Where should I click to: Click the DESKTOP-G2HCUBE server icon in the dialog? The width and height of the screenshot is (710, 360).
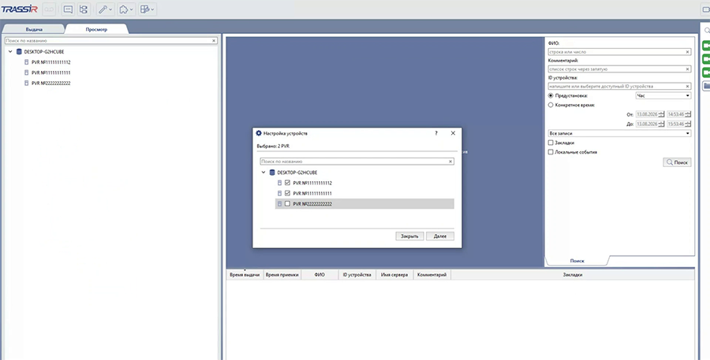click(x=272, y=173)
